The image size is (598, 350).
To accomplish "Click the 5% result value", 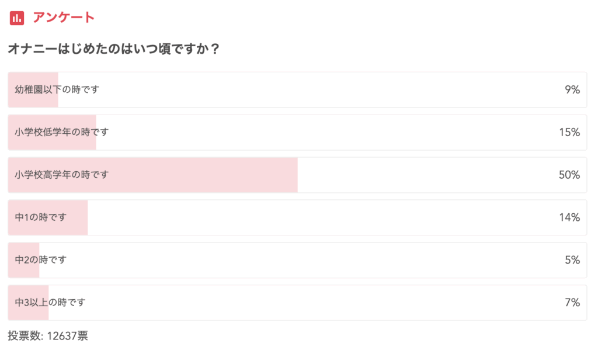I will click(x=572, y=260).
